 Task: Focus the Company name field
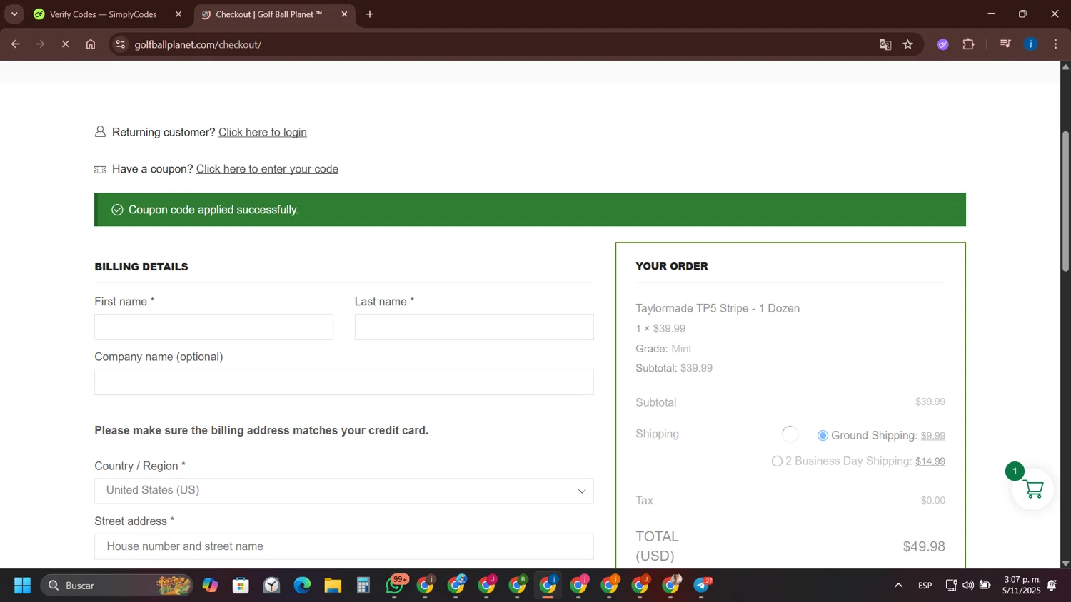pyautogui.click(x=344, y=382)
